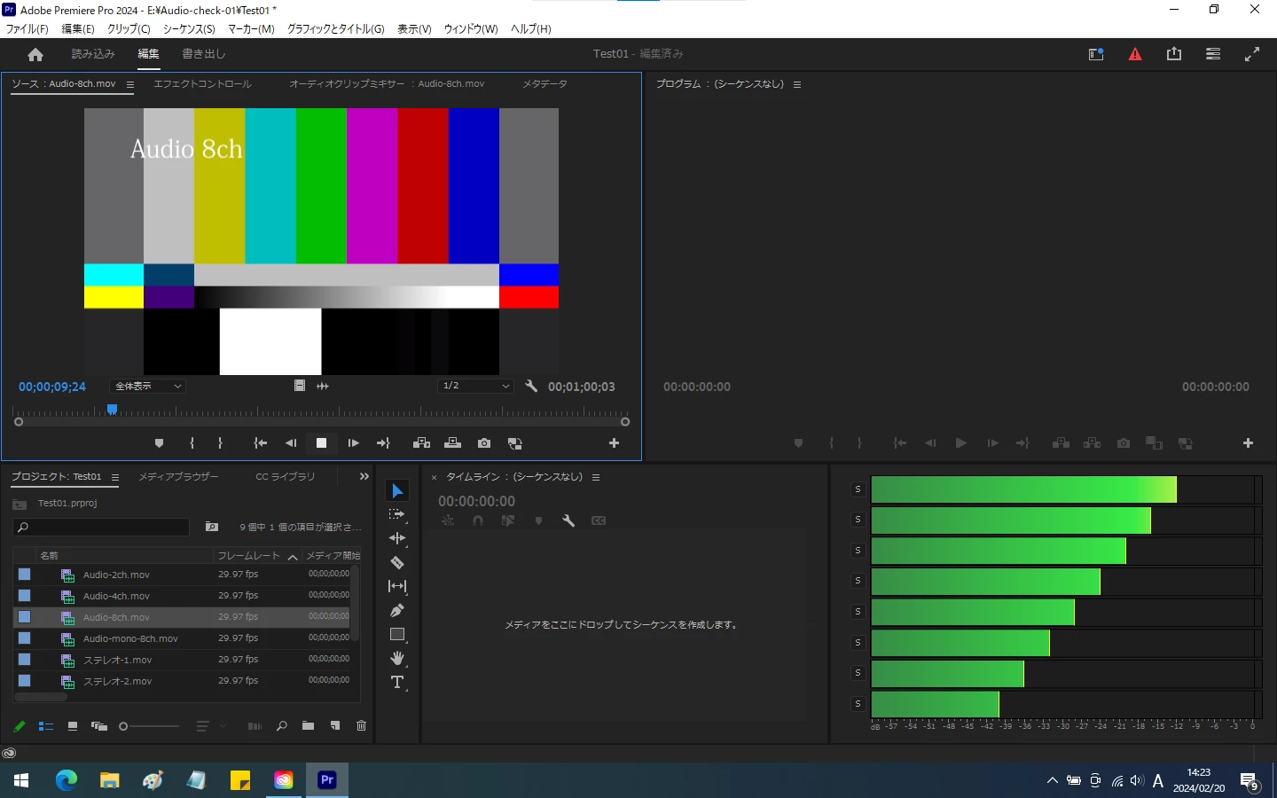This screenshot has width=1277, height=798.
Task: Stop playback in Source monitor
Action: tap(322, 443)
